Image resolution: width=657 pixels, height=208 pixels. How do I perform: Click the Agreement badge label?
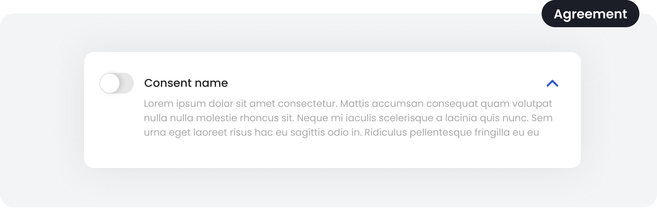pyautogui.click(x=590, y=14)
